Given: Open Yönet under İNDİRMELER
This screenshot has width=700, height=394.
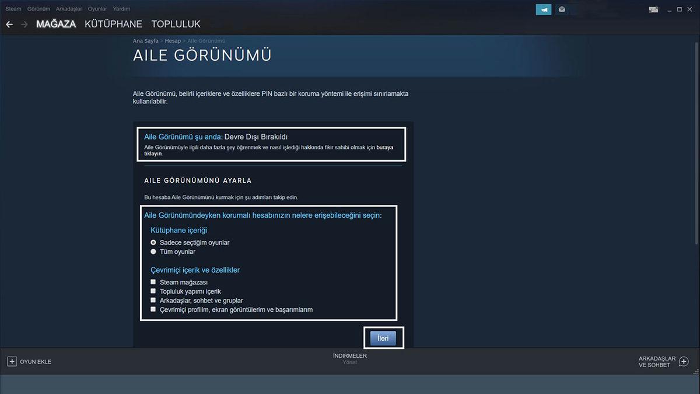Looking at the screenshot, I should 350,362.
